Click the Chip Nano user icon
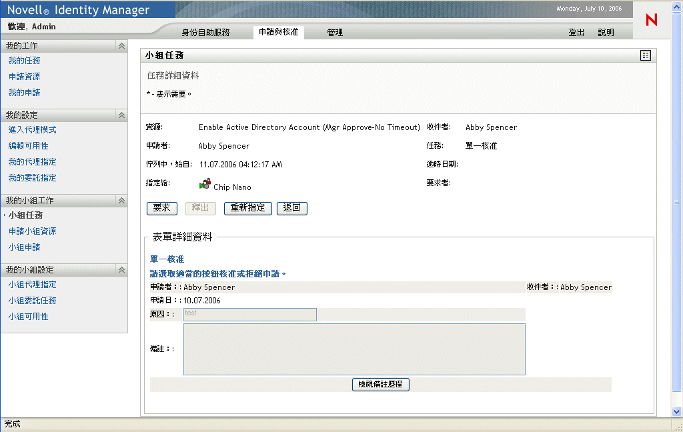This screenshot has width=683, height=432. pyautogui.click(x=205, y=184)
